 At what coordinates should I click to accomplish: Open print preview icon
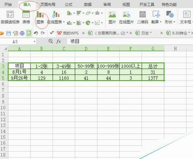click(x=29, y=33)
